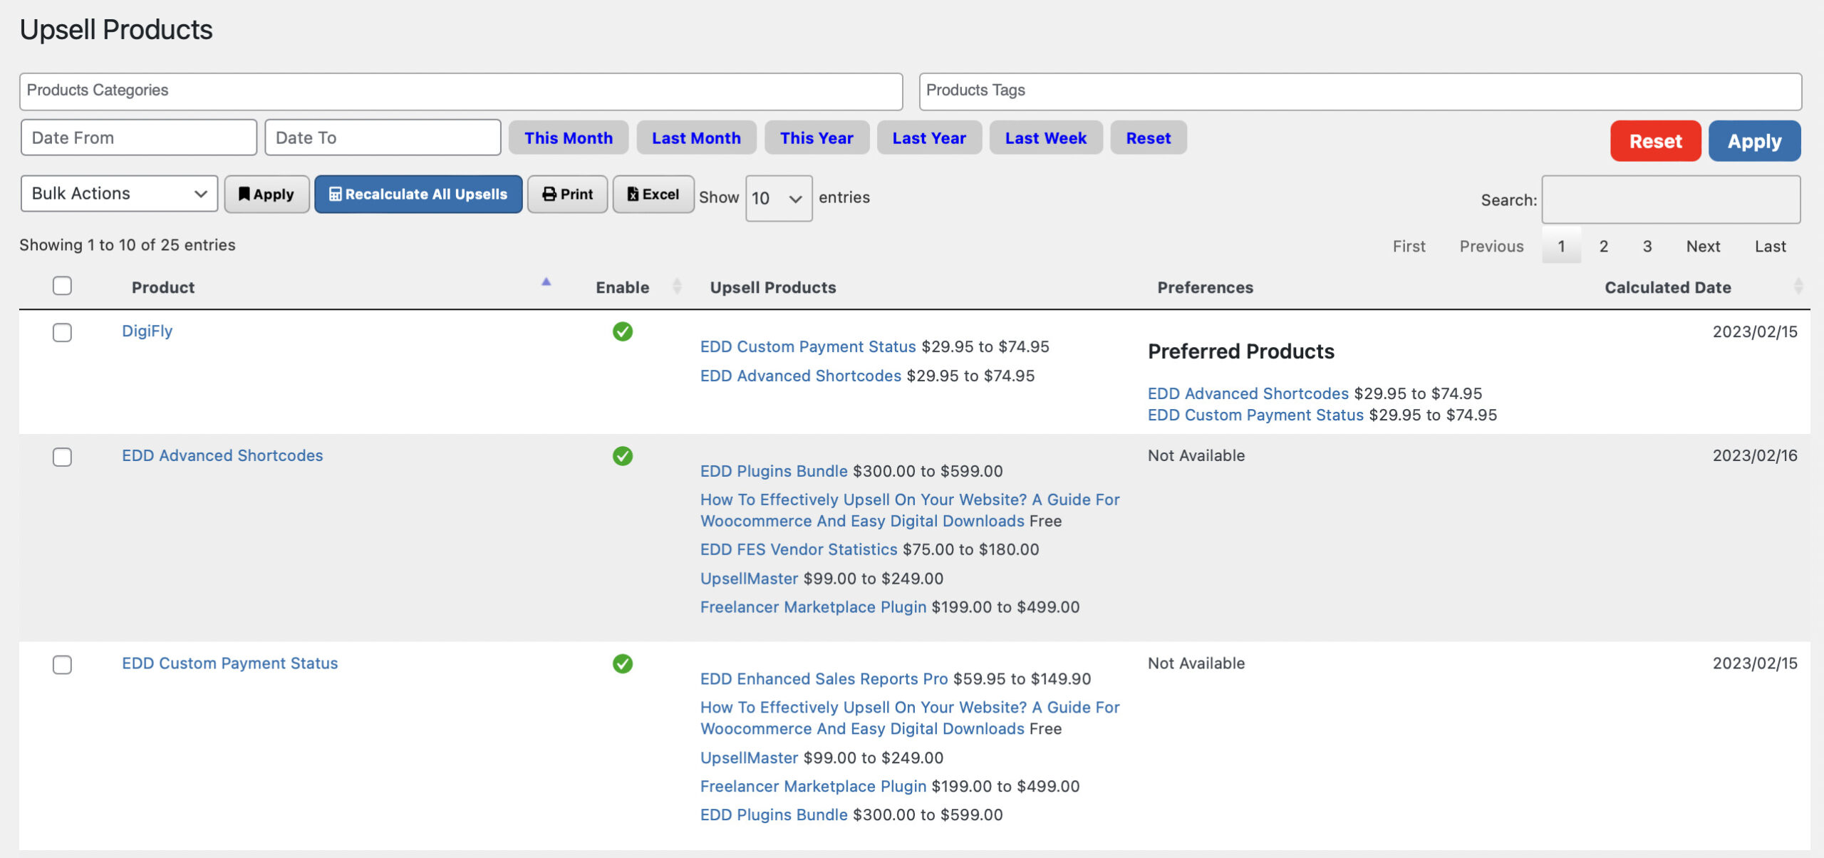Viewport: 1824px width, 858px height.
Task: Click the green enabled checkmark for DigiFly
Action: pos(622,331)
